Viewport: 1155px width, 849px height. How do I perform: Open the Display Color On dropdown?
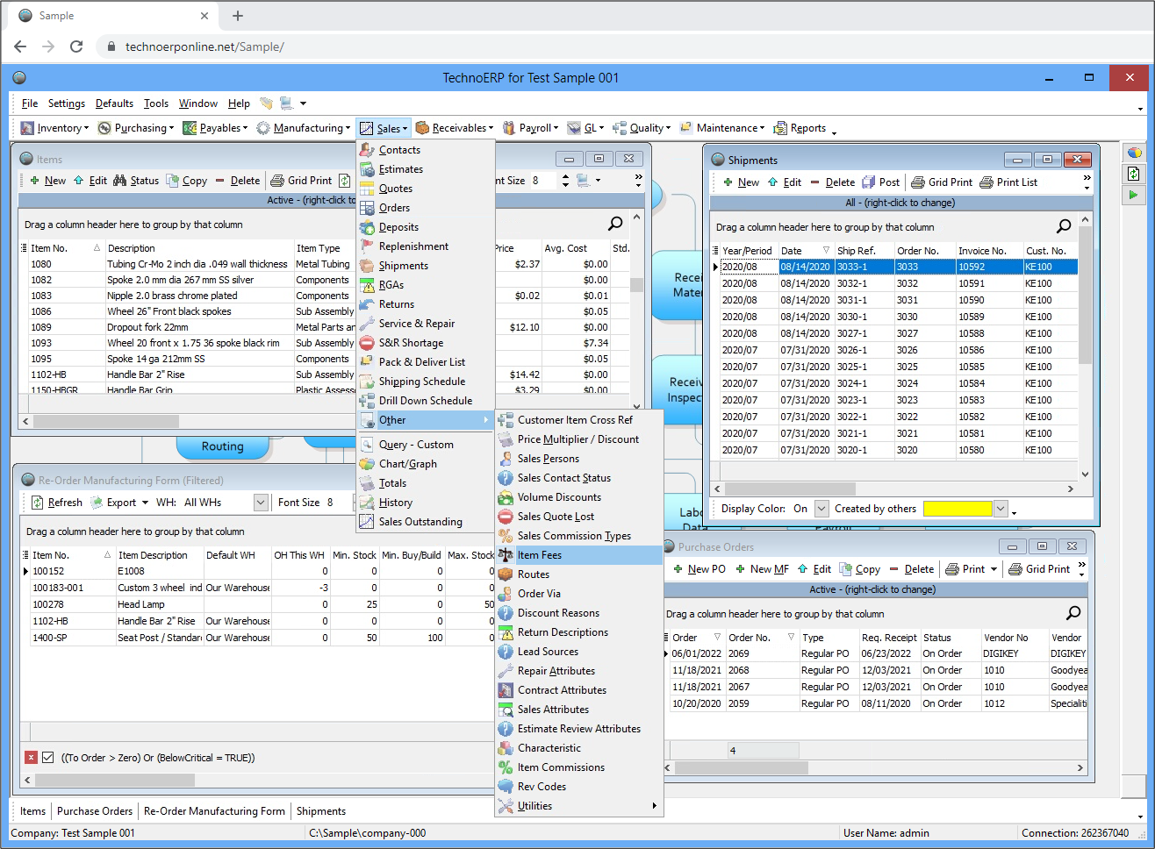tap(821, 509)
